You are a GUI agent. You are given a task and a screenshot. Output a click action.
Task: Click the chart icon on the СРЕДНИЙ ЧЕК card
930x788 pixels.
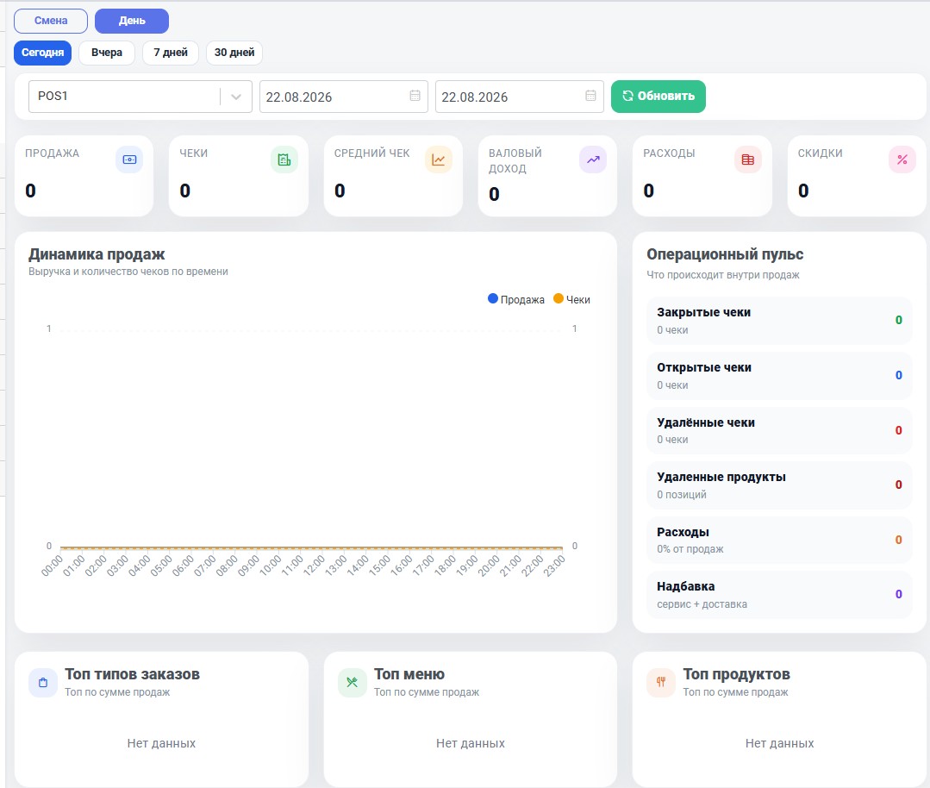(x=439, y=159)
